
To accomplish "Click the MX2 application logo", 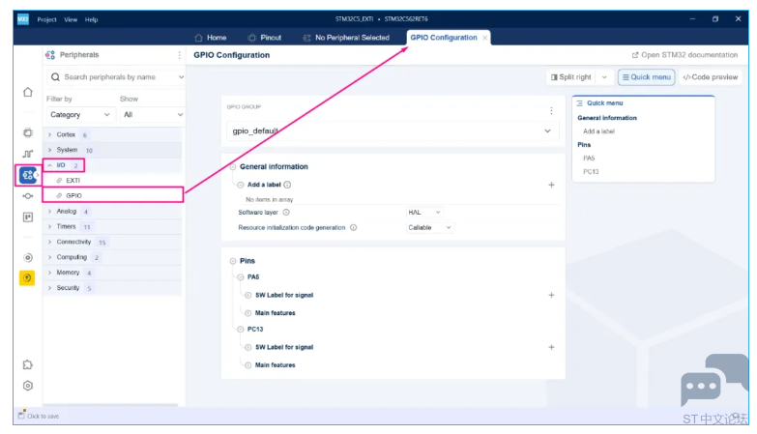I will pos(23,19).
